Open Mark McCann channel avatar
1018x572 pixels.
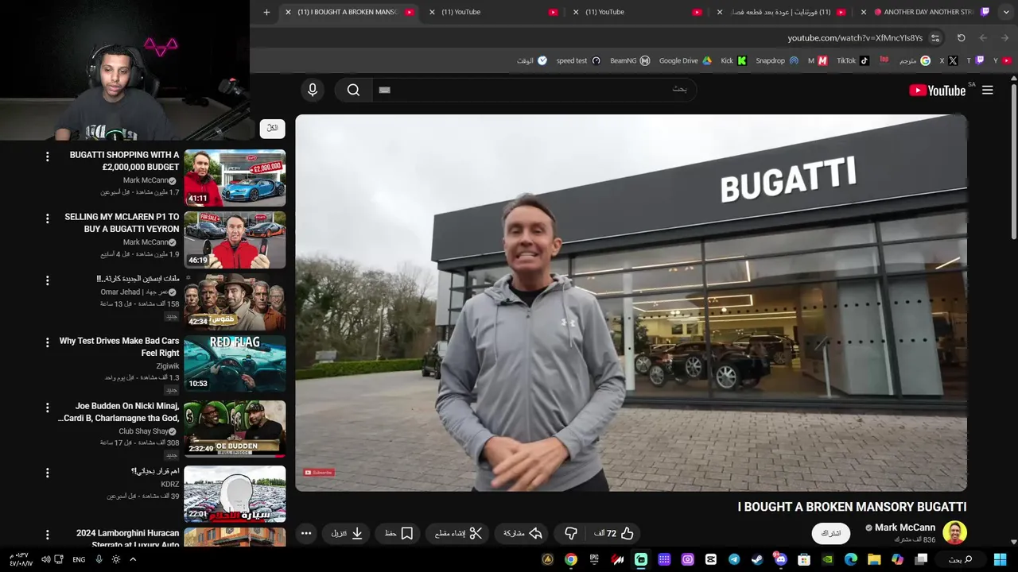[954, 532]
